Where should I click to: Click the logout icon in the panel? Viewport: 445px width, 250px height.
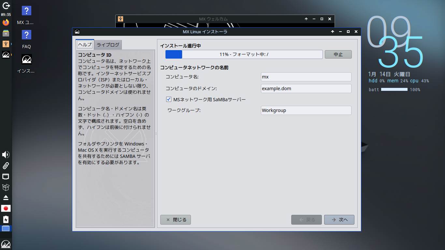6,6
